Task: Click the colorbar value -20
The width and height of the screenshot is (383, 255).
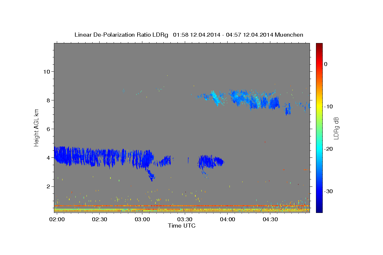Action: (329, 149)
